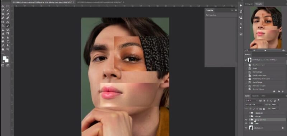Select the History panel tab

[248, 55]
